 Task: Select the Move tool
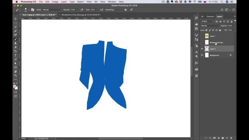16,19
